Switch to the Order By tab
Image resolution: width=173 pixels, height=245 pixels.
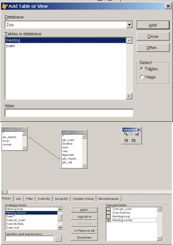pos(44,199)
